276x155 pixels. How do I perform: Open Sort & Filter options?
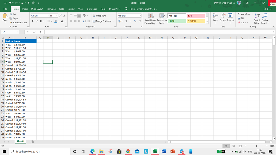coord(257,19)
